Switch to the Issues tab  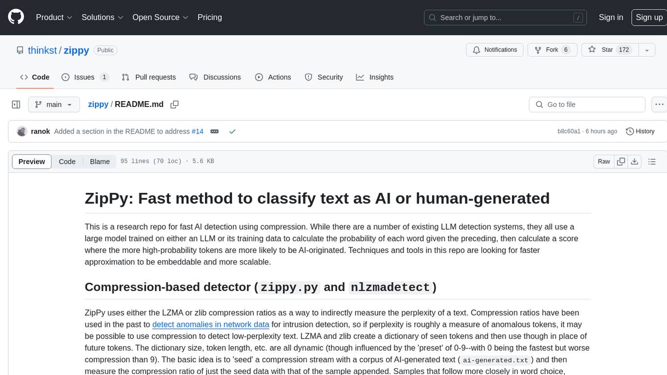pos(85,77)
